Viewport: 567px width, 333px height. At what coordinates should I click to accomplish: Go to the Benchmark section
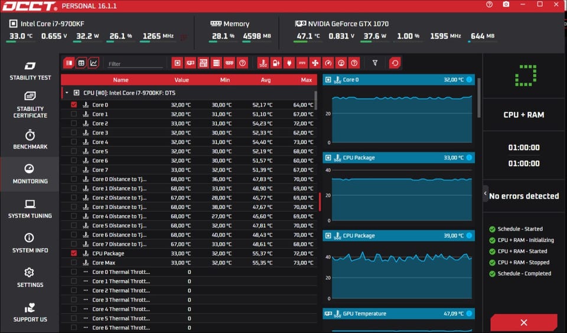[30, 139]
